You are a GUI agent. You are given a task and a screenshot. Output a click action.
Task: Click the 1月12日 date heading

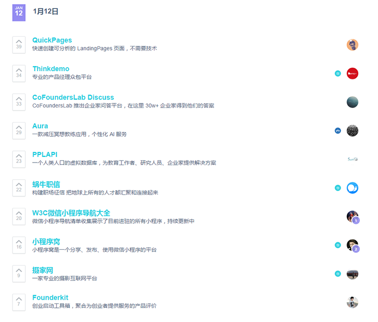coord(45,11)
